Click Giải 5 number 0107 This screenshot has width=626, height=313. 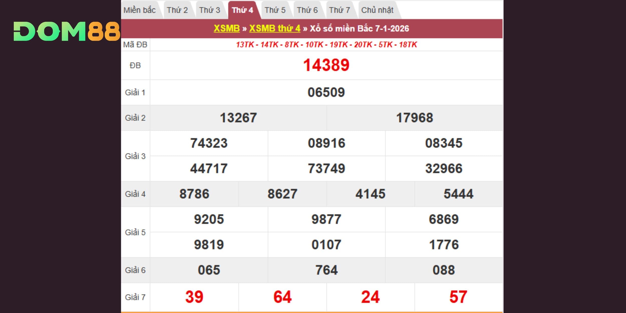point(326,244)
